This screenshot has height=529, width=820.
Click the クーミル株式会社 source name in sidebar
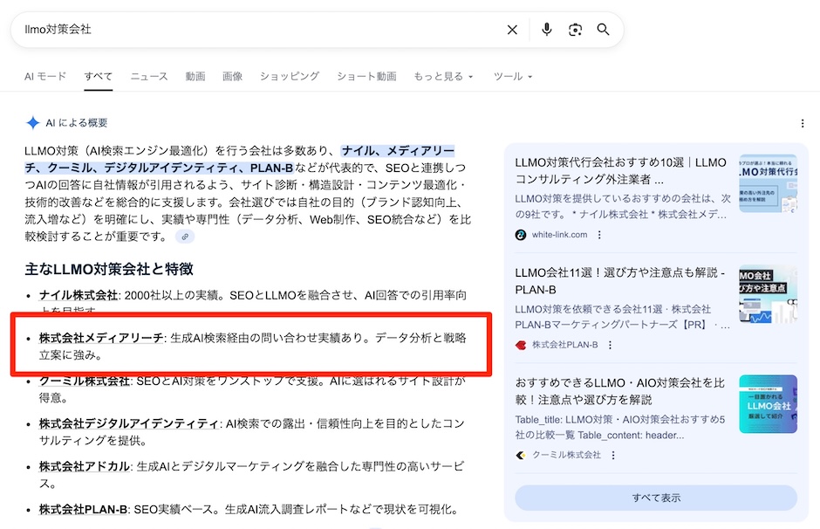tap(566, 455)
